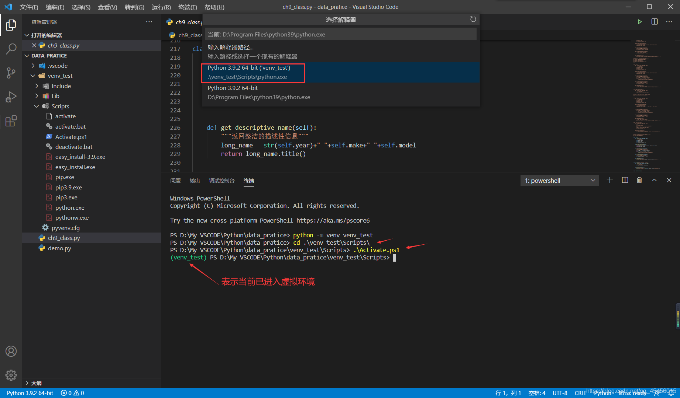
Task: Open the Source Control view icon
Action: pyautogui.click(x=11, y=73)
